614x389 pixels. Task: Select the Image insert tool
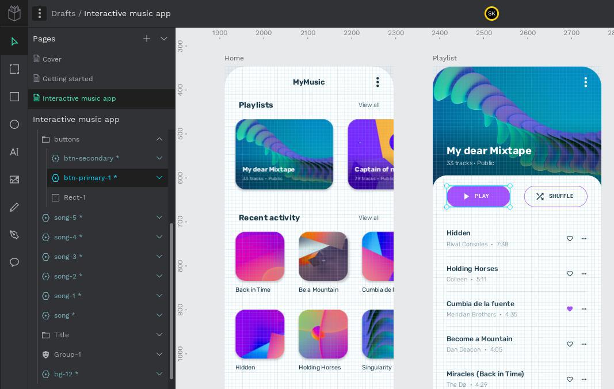(x=14, y=180)
